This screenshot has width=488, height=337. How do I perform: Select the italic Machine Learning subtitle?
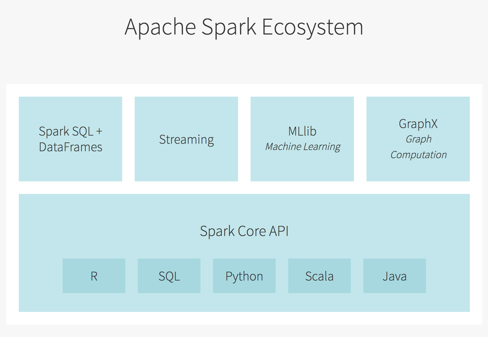point(303,147)
